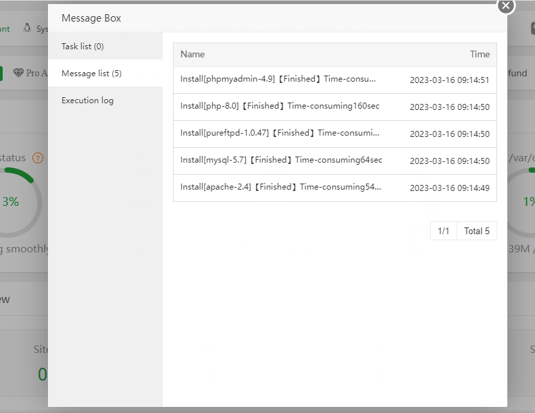Select the Message list tab
535x413 pixels.
91,74
